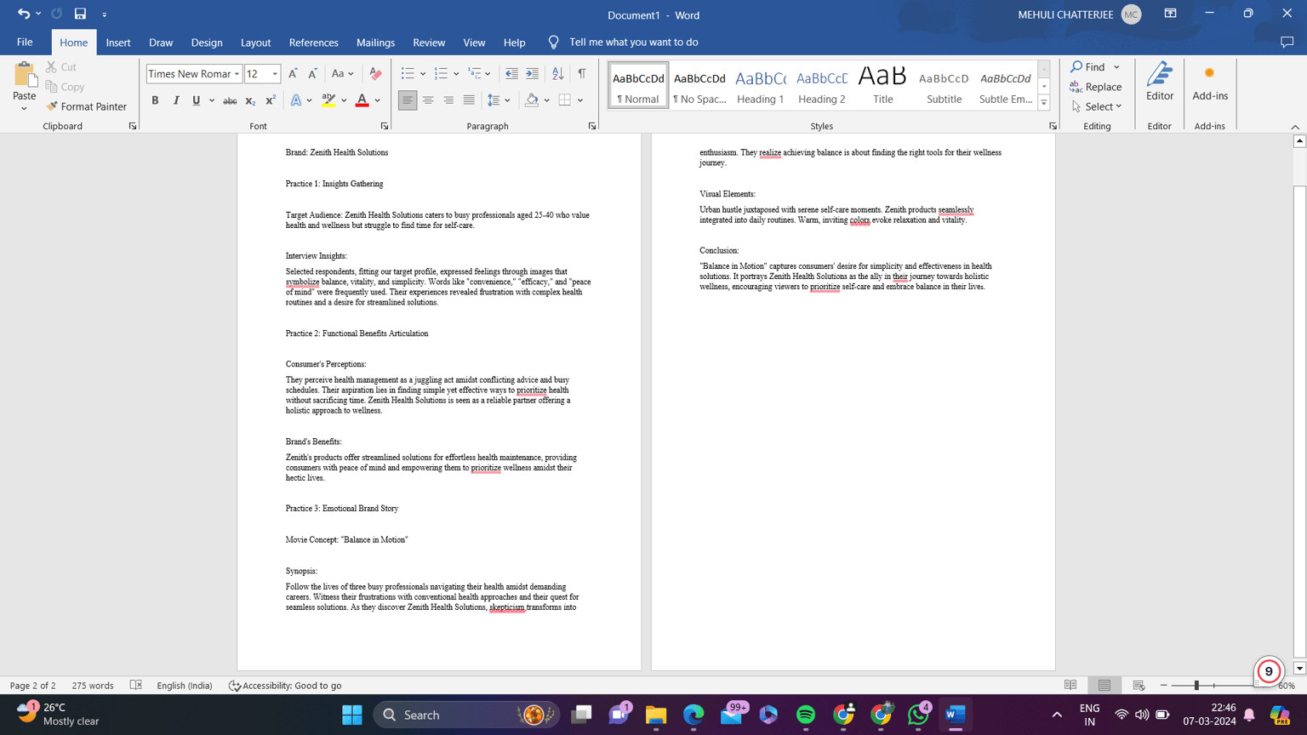1307x735 pixels.
Task: Switch to the Insert tab
Action: (x=118, y=42)
